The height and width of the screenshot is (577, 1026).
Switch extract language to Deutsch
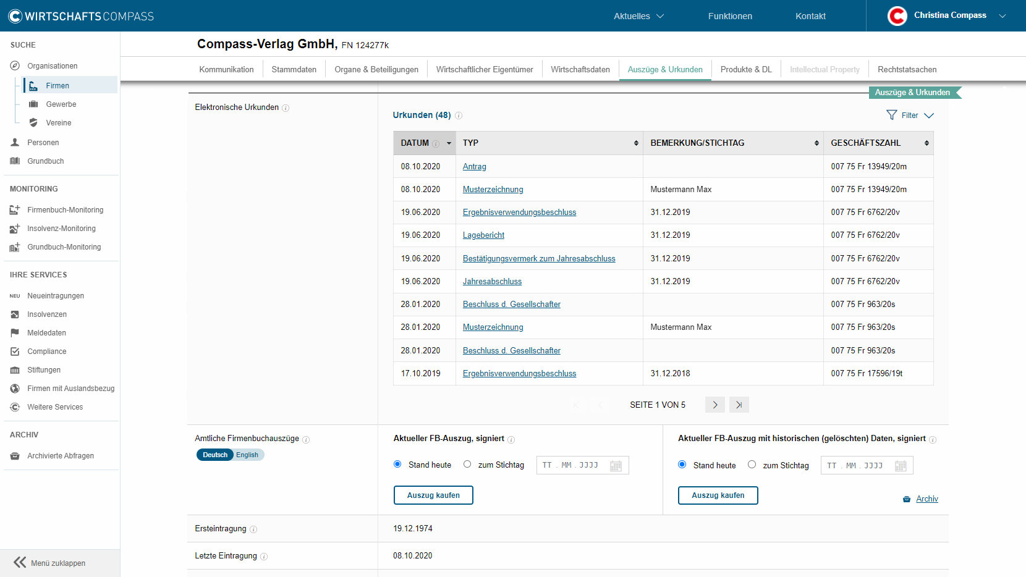click(x=214, y=455)
